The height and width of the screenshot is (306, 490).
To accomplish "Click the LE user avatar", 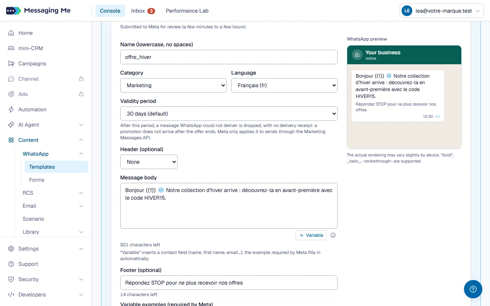I will coord(407,11).
